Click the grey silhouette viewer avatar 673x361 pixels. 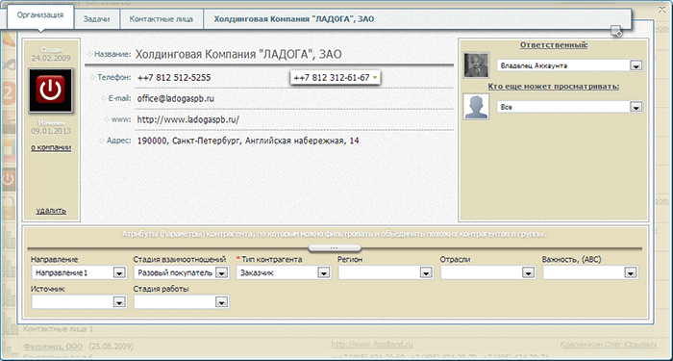[x=477, y=106]
